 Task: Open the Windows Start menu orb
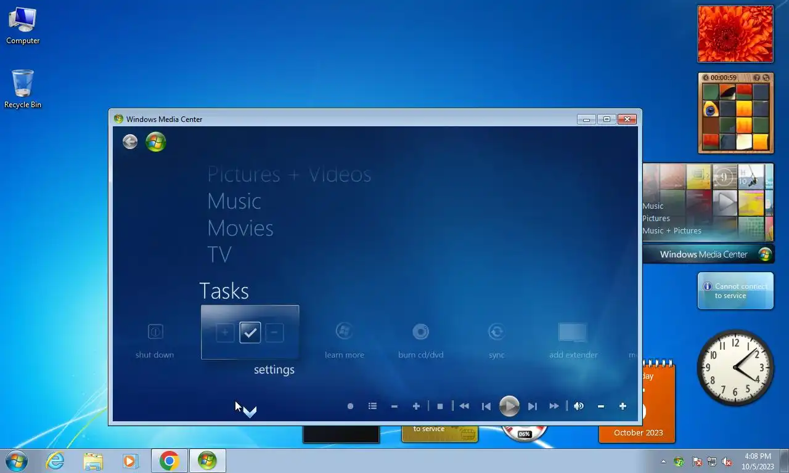(17, 461)
